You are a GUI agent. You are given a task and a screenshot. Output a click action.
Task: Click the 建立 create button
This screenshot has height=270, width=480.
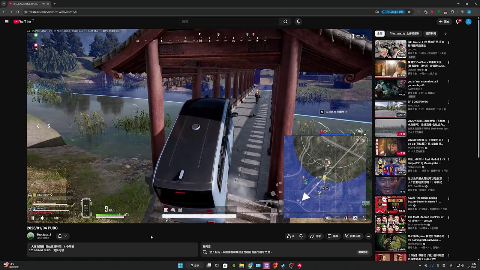444,22
